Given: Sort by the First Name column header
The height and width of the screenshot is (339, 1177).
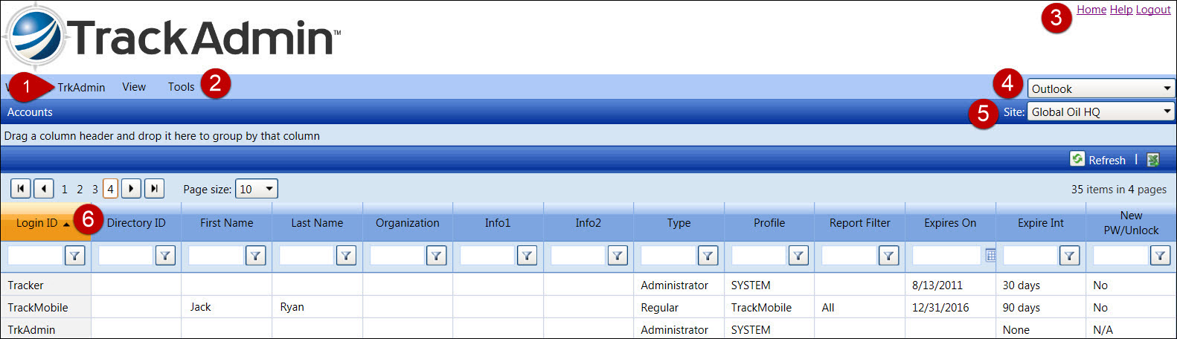Looking at the screenshot, I should pos(227,222).
